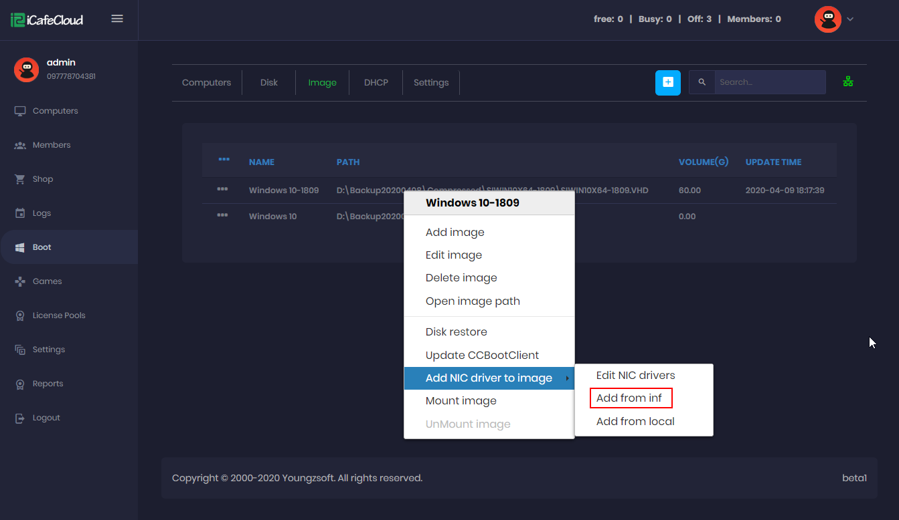This screenshot has width=899, height=520.
Task: Click the search magnifier icon
Action: pos(702,82)
